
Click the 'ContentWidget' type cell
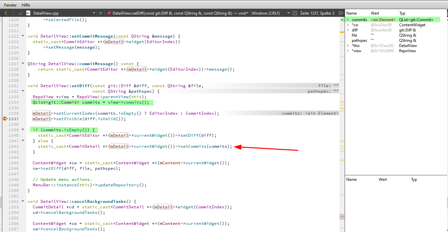point(412,25)
